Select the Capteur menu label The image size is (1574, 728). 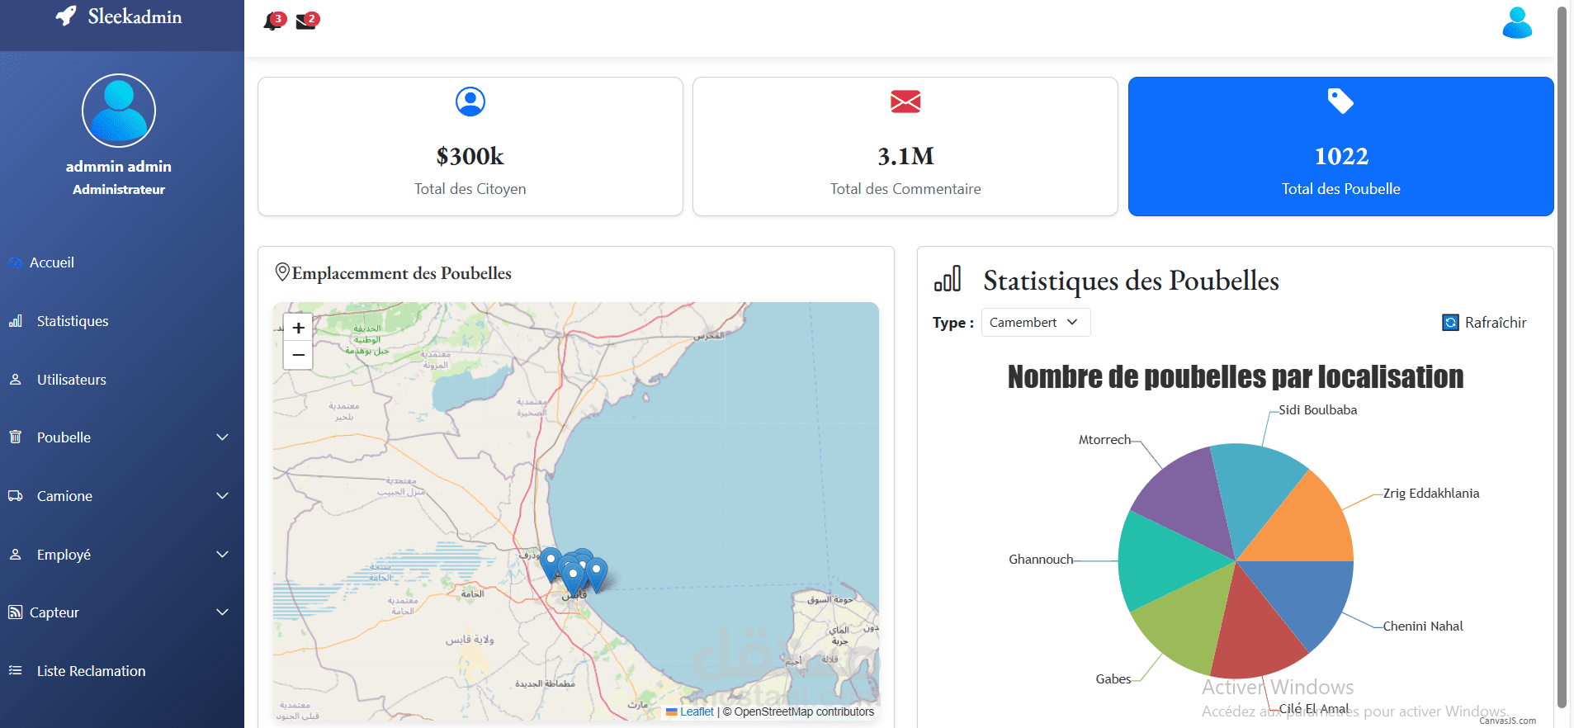(54, 612)
